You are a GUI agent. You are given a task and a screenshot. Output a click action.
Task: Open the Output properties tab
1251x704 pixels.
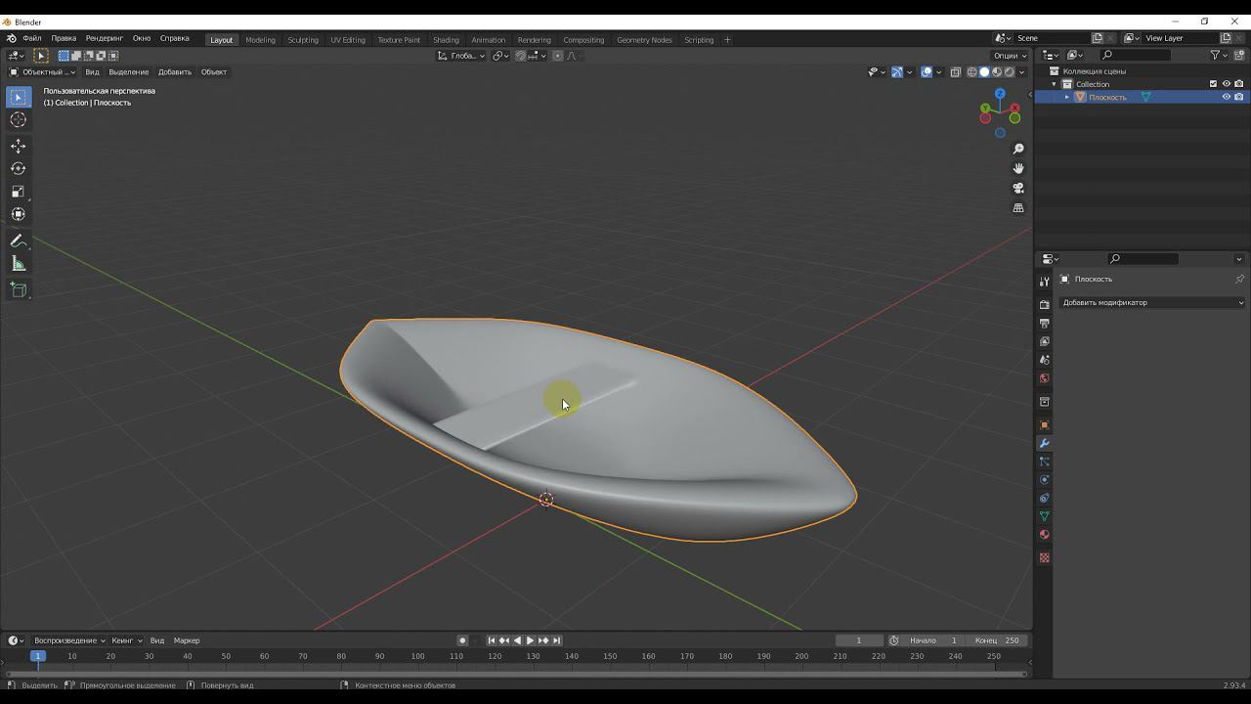(x=1044, y=323)
